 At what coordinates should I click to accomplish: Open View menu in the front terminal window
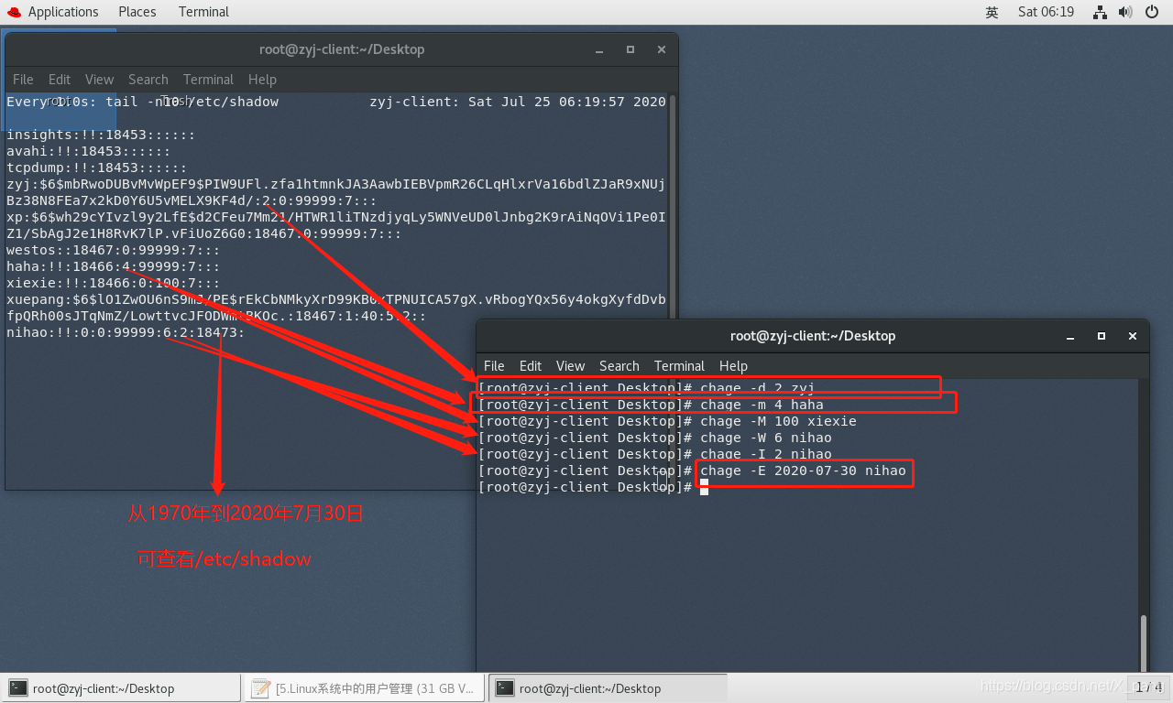point(570,365)
